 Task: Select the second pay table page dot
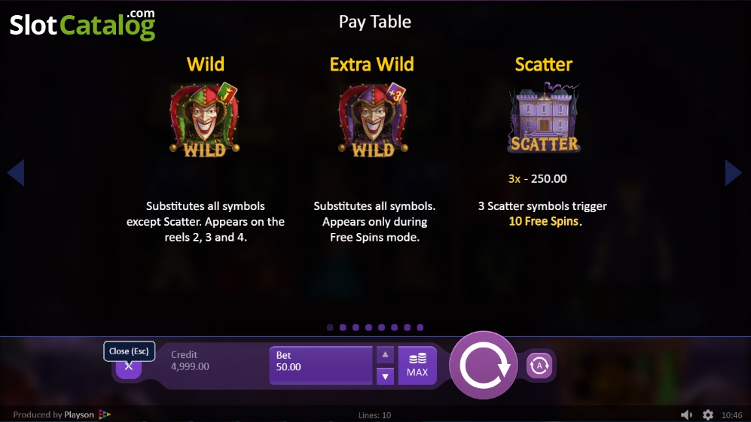tap(343, 327)
